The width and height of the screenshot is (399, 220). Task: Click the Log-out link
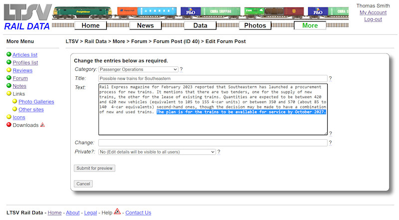coord(373,19)
